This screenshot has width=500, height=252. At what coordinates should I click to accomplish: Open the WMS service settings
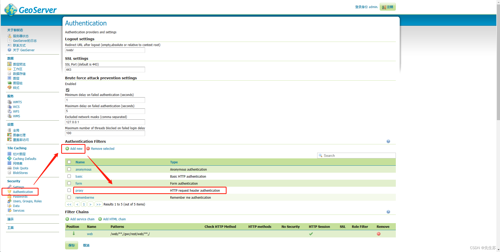[16, 116]
